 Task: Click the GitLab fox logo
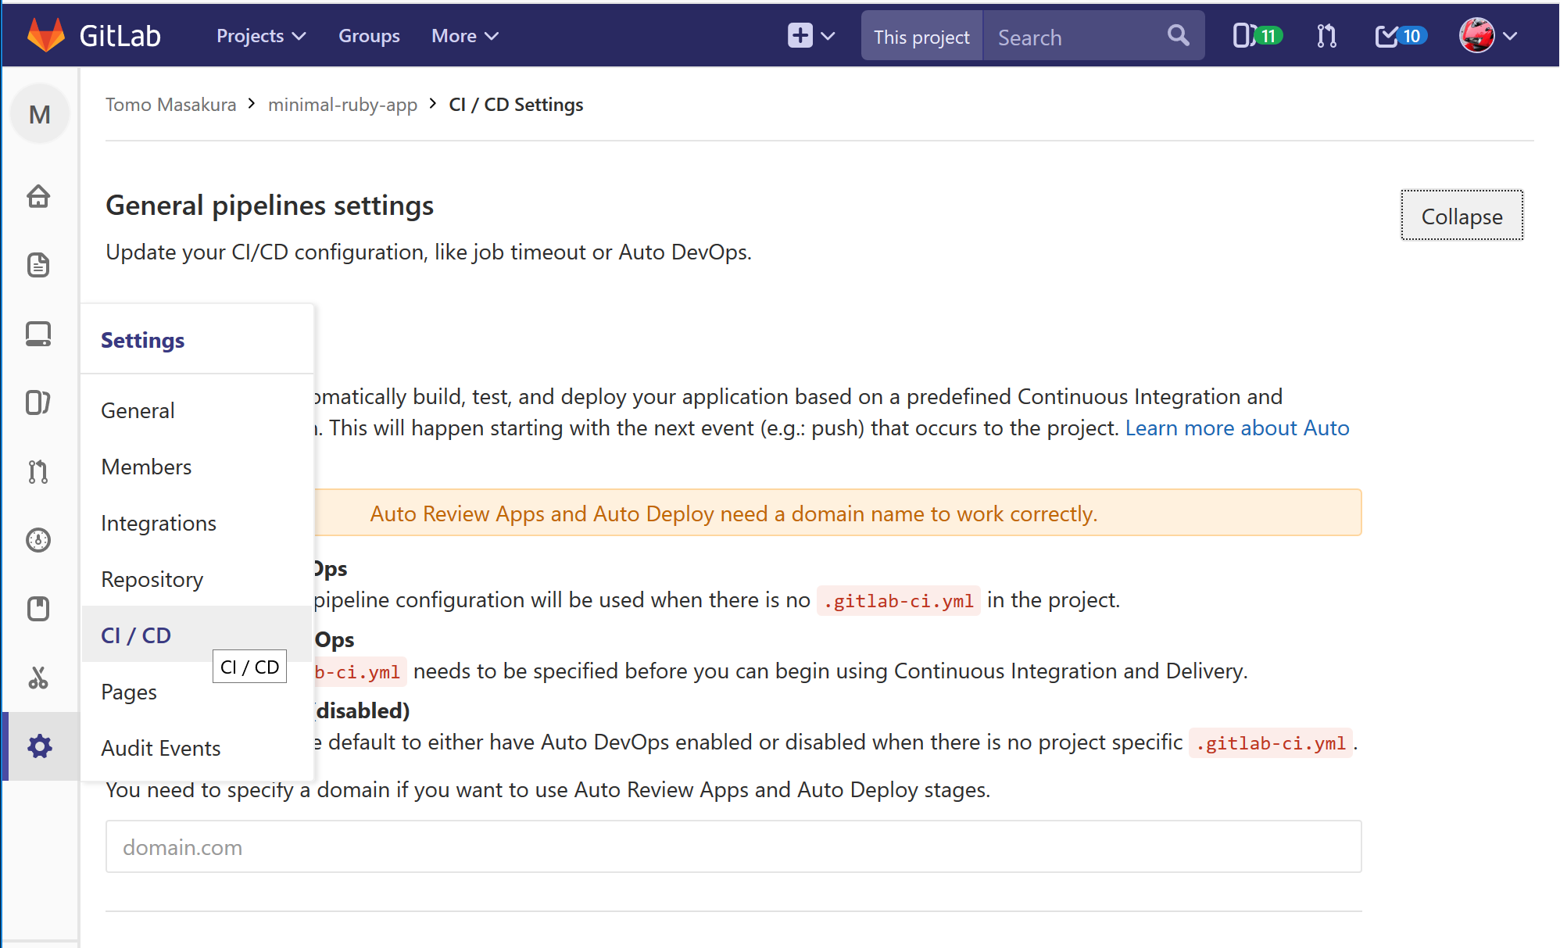[46, 35]
